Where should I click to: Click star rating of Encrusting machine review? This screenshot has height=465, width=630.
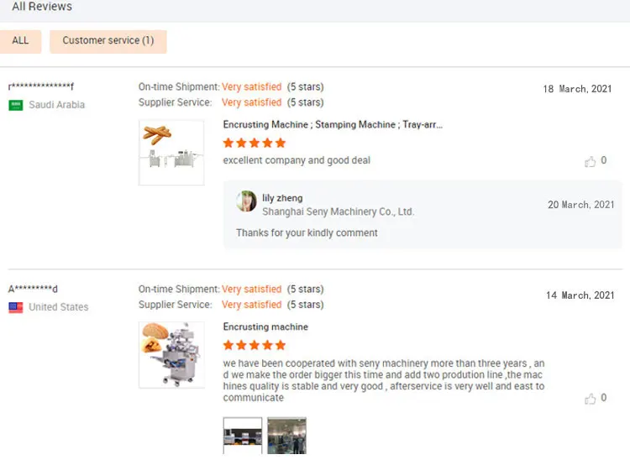(255, 345)
